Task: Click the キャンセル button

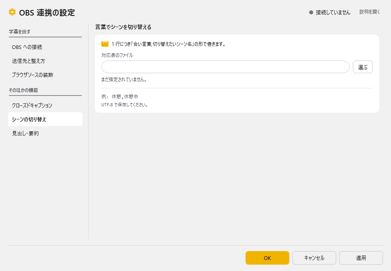Action: point(314,258)
